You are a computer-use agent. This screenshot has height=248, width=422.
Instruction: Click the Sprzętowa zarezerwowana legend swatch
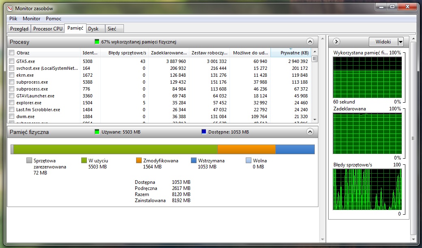(29, 160)
